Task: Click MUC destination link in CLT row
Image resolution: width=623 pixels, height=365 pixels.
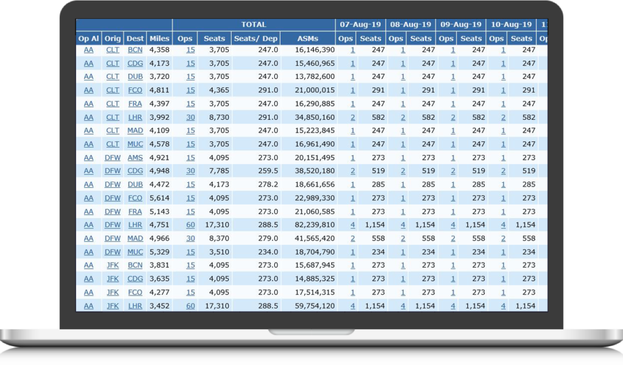Action: [135, 144]
